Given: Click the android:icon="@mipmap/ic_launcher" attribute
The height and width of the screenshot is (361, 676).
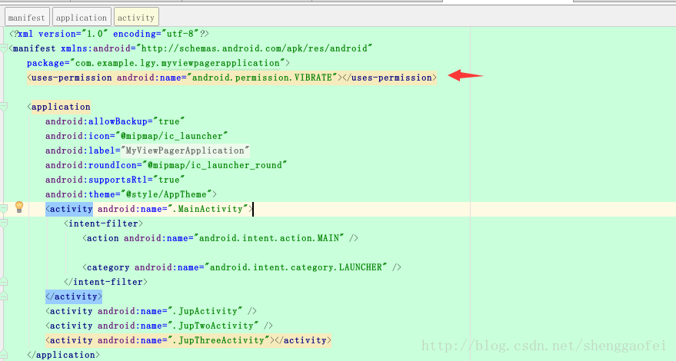Looking at the screenshot, I should click(137, 136).
